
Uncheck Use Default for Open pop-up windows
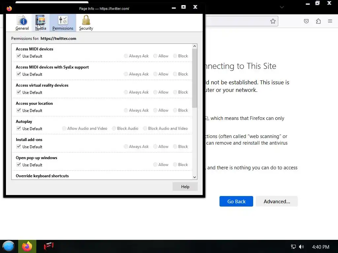19,165
